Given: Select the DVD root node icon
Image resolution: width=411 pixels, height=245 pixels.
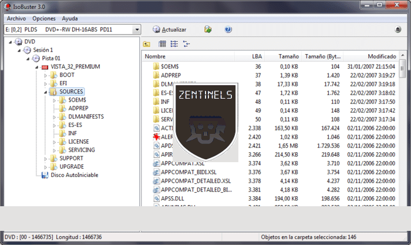Looking at the screenshot, I should click(x=18, y=42).
